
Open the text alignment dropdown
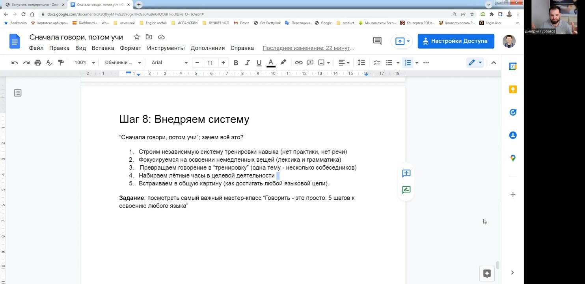[x=344, y=63]
